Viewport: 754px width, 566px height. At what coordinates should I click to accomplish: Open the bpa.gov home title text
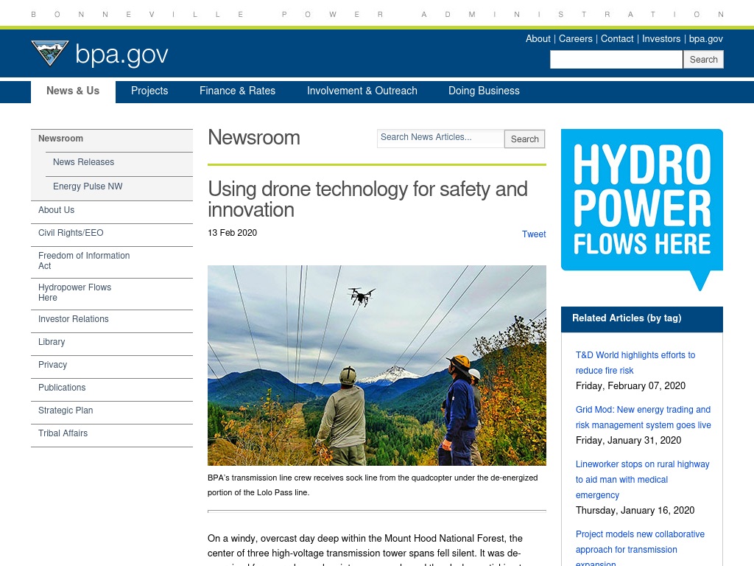[121, 55]
